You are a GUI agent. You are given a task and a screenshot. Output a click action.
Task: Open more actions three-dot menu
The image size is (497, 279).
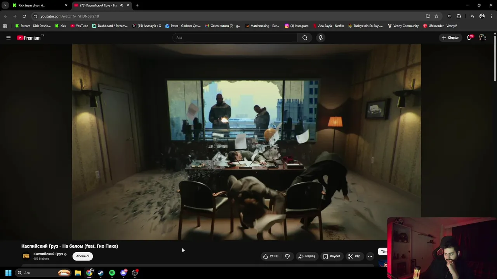tap(370, 256)
